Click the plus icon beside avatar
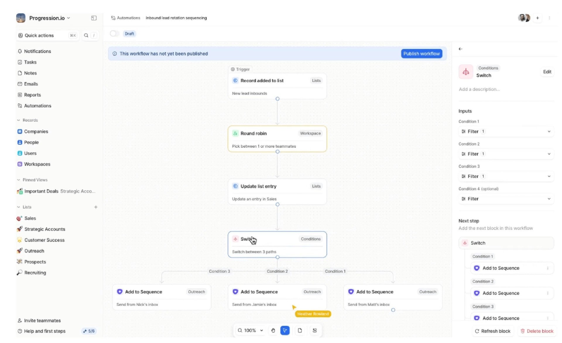This screenshot has height=343, width=562. [537, 18]
